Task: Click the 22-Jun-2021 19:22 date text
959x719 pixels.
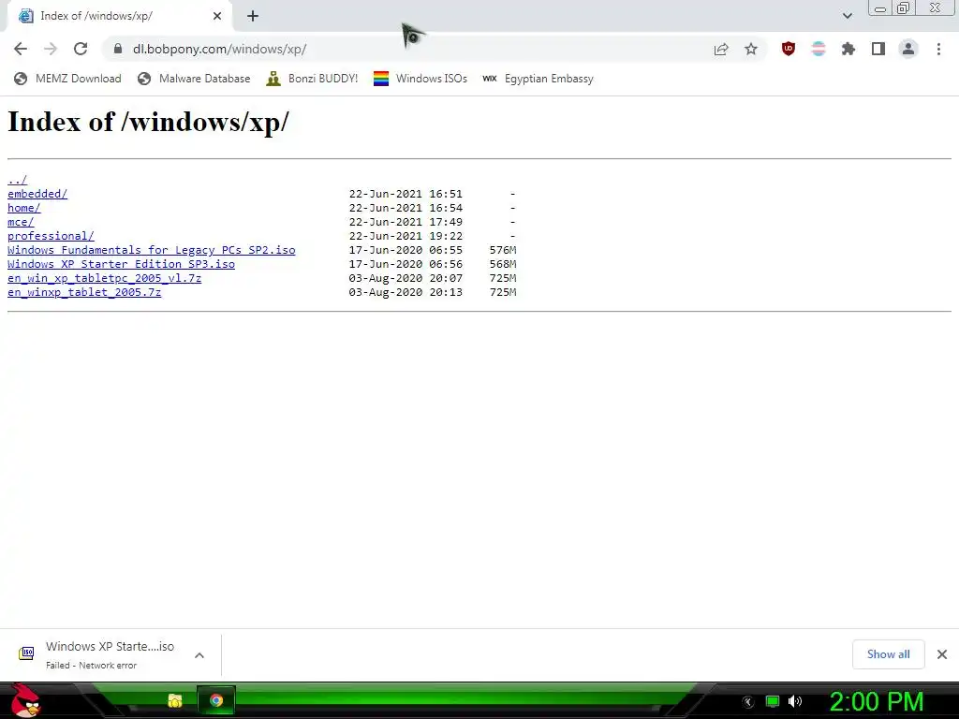Action: tap(406, 236)
